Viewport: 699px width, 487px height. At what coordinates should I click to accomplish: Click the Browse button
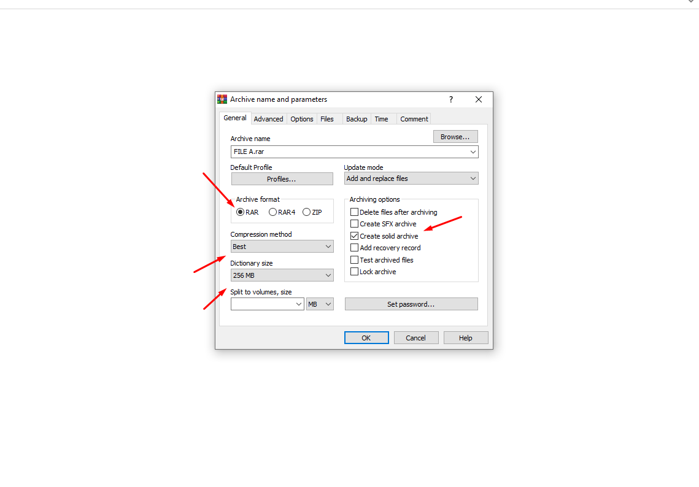coord(455,137)
